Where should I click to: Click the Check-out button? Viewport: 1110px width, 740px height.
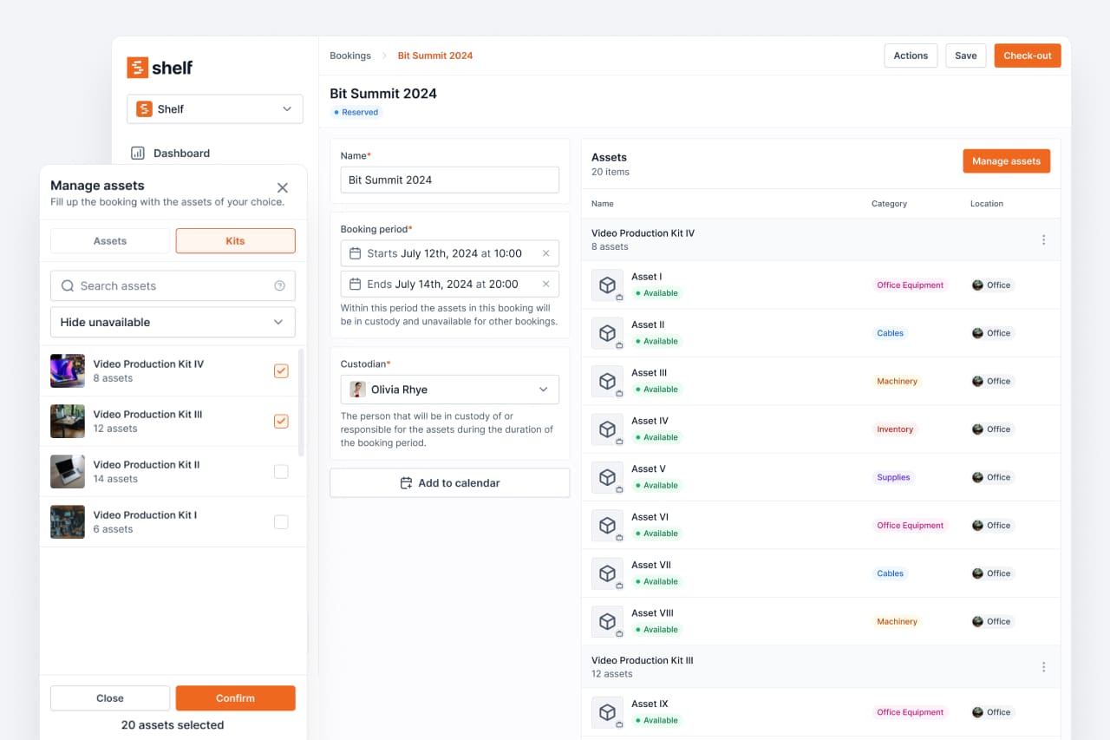point(1027,55)
